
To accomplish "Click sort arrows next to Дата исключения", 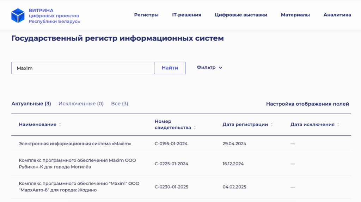I will pyautogui.click(x=338, y=124).
